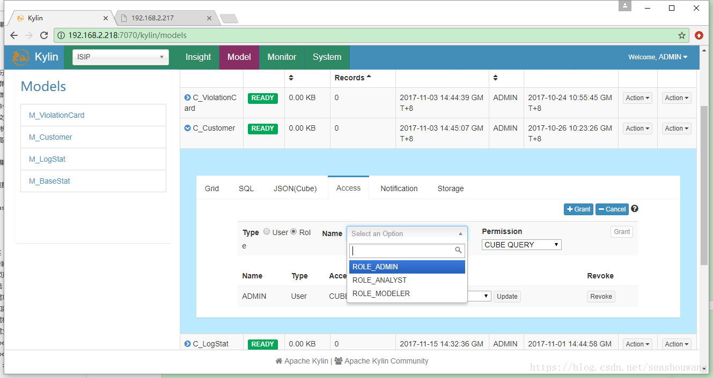Reload the page with browser refresh icon
Image resolution: width=713 pixels, height=378 pixels.
coord(44,35)
